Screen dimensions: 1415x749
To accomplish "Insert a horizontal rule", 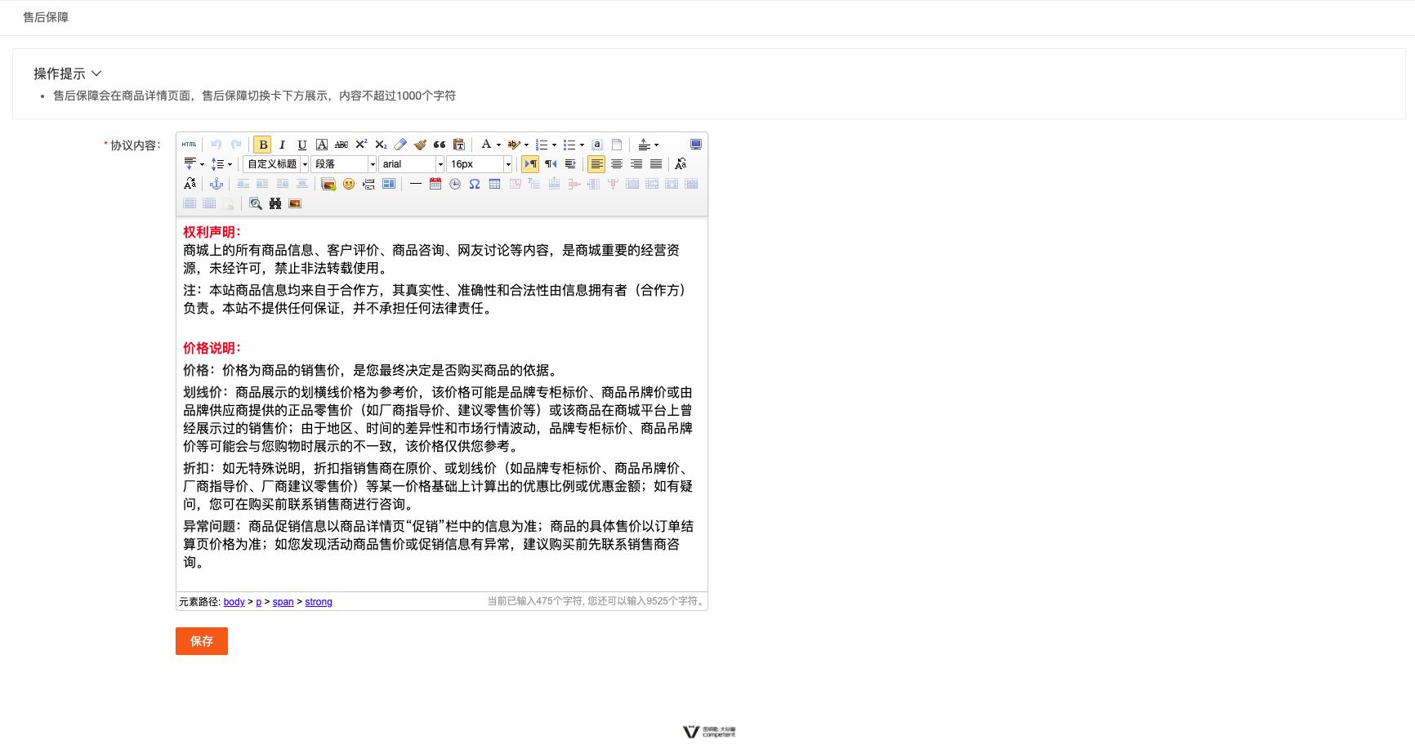I will click(x=416, y=184).
